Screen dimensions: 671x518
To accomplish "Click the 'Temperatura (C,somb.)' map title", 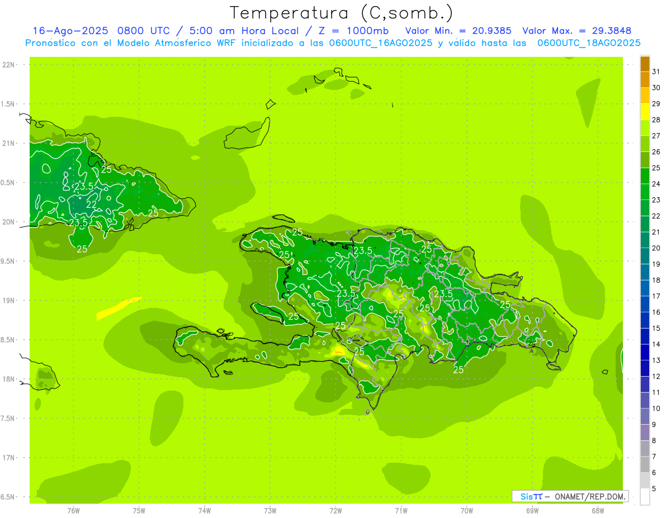I will tap(341, 13).
